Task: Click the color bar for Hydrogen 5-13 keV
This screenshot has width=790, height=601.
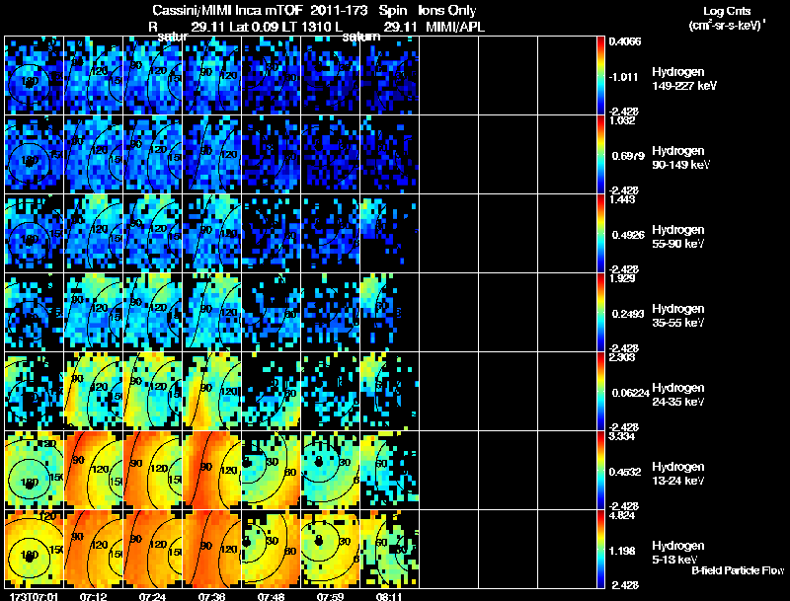Action: click(600, 549)
